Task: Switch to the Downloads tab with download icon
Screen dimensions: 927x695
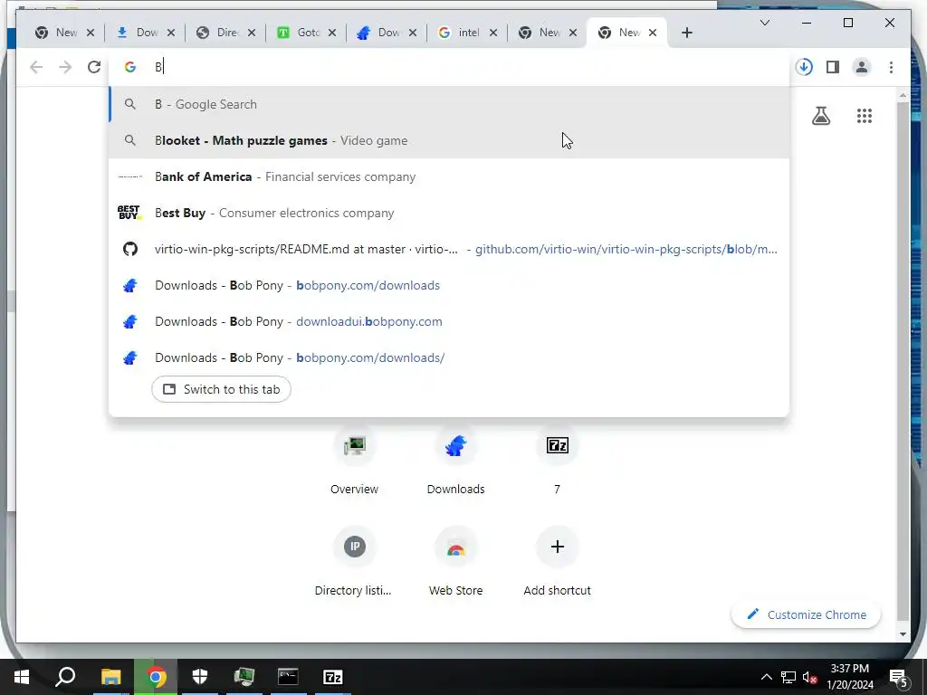Action: tap(139, 33)
